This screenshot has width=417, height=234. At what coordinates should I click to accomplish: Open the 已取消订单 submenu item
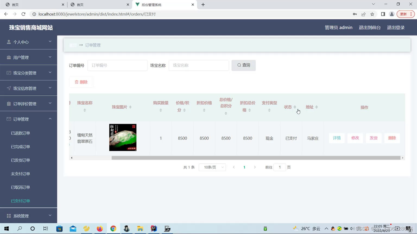20,187
